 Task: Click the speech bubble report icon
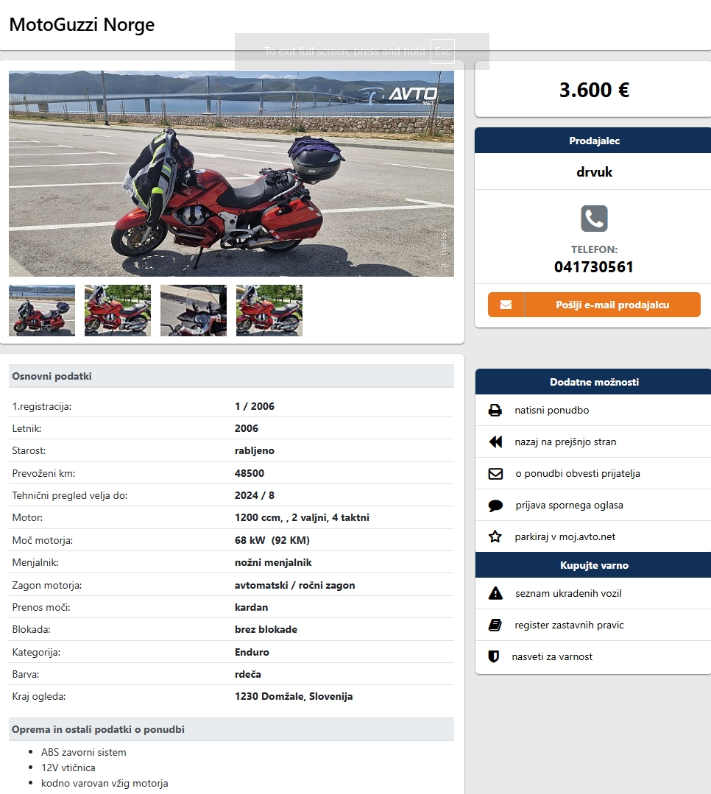(495, 506)
